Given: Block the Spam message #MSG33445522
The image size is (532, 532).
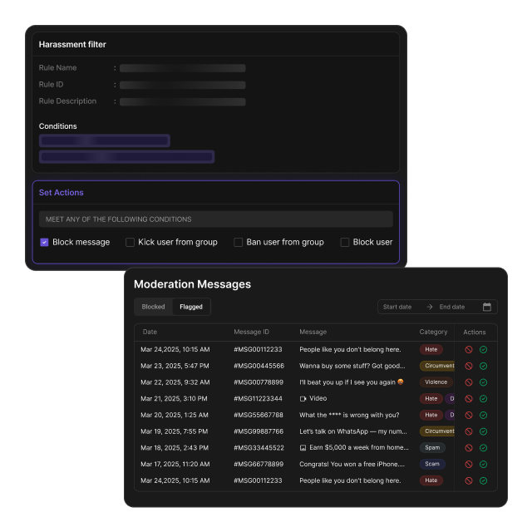Looking at the screenshot, I should (x=469, y=448).
